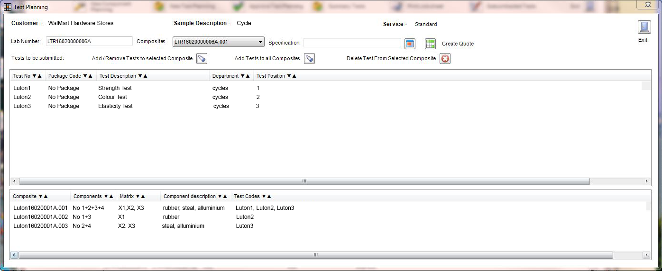
Task: Click the Exit door icon
Action: click(644, 27)
